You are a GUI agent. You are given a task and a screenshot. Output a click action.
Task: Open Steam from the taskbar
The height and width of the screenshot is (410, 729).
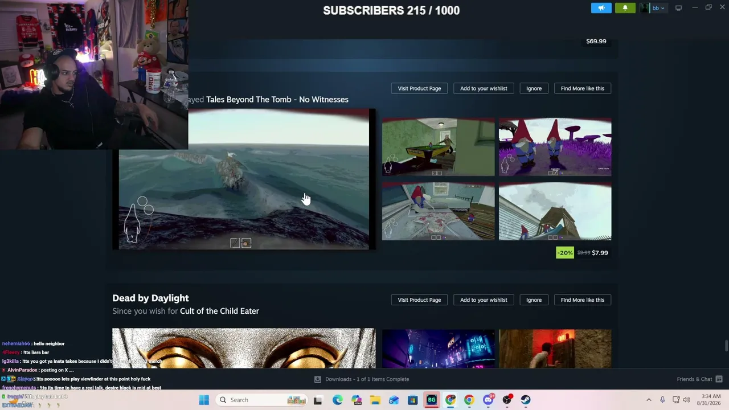(526, 400)
